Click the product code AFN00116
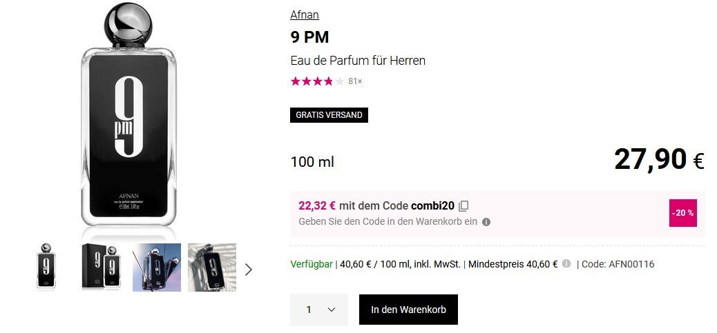This screenshot has width=717, height=333. click(631, 264)
